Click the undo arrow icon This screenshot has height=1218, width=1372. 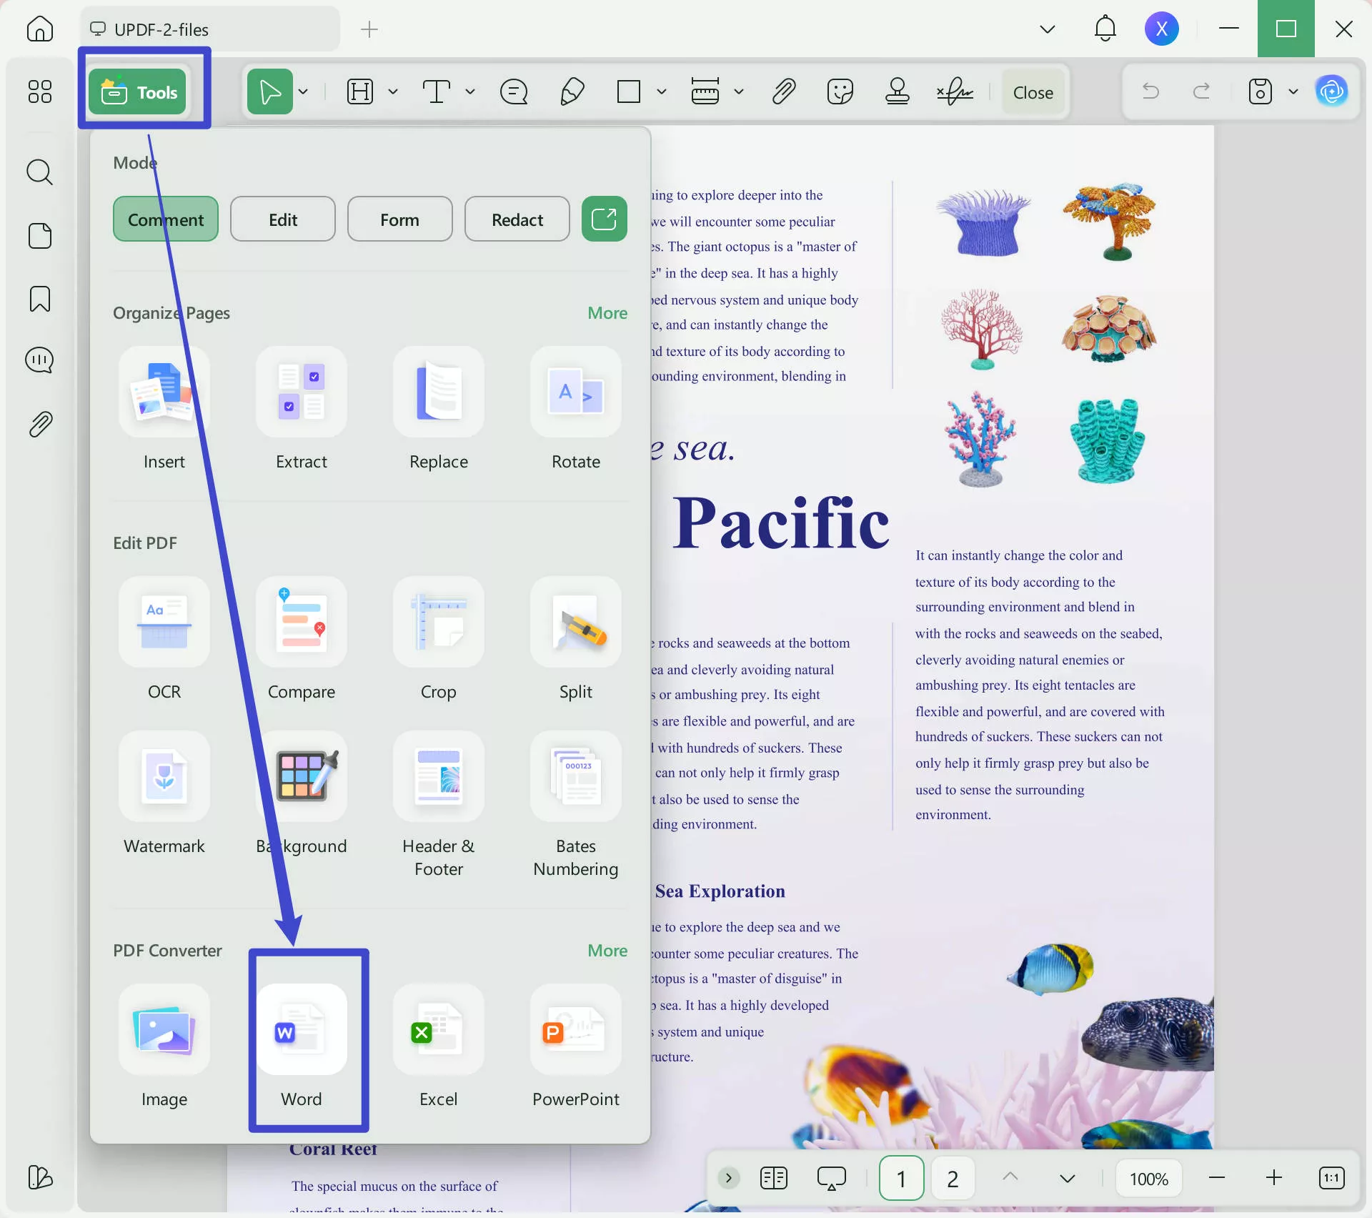point(1150,91)
